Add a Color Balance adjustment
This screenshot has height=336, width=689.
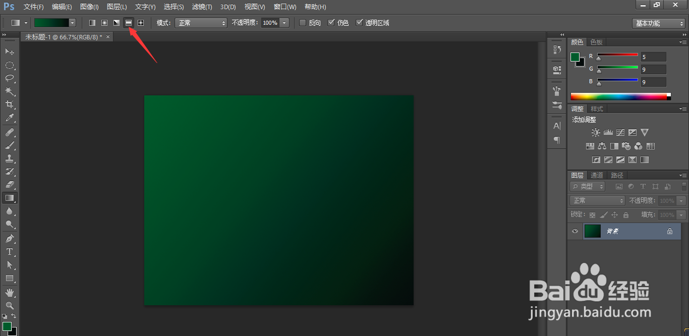[x=602, y=146]
